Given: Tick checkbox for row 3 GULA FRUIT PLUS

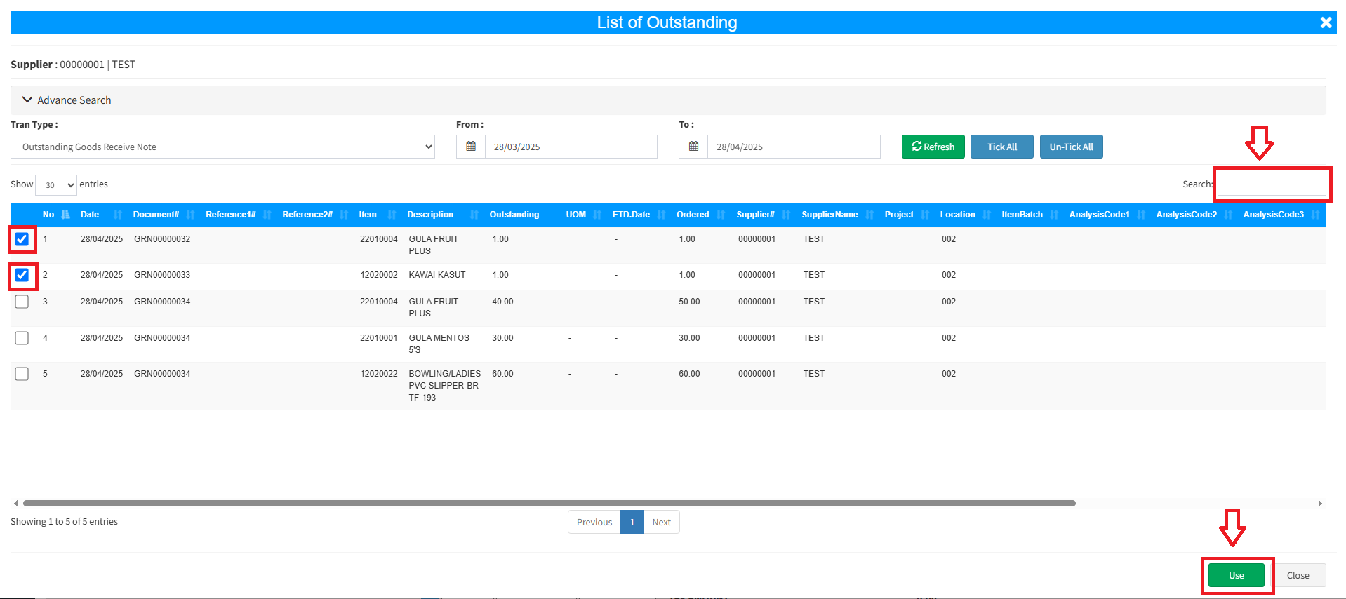Looking at the screenshot, I should click(22, 302).
